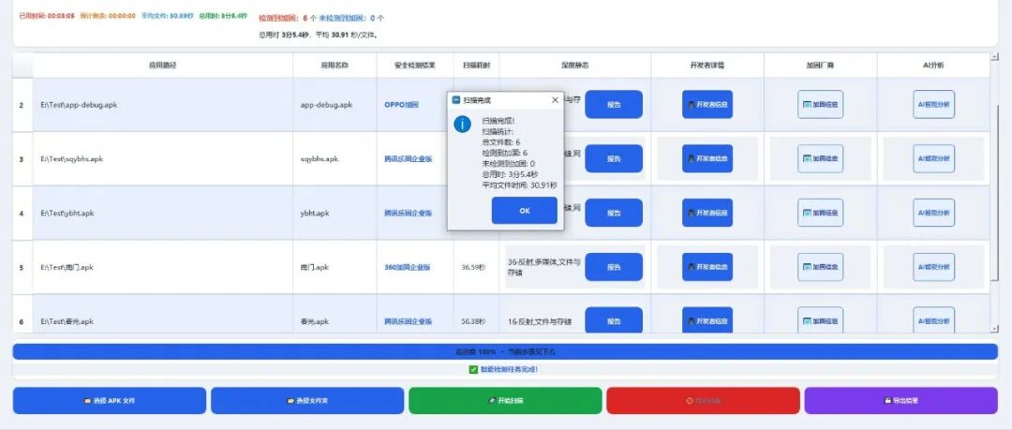Close the 扫描完成 dialog with X
Screen dimensions: 1012x430
pos(555,100)
